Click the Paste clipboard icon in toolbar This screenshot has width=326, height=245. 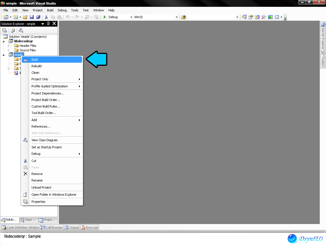[x=59, y=17]
